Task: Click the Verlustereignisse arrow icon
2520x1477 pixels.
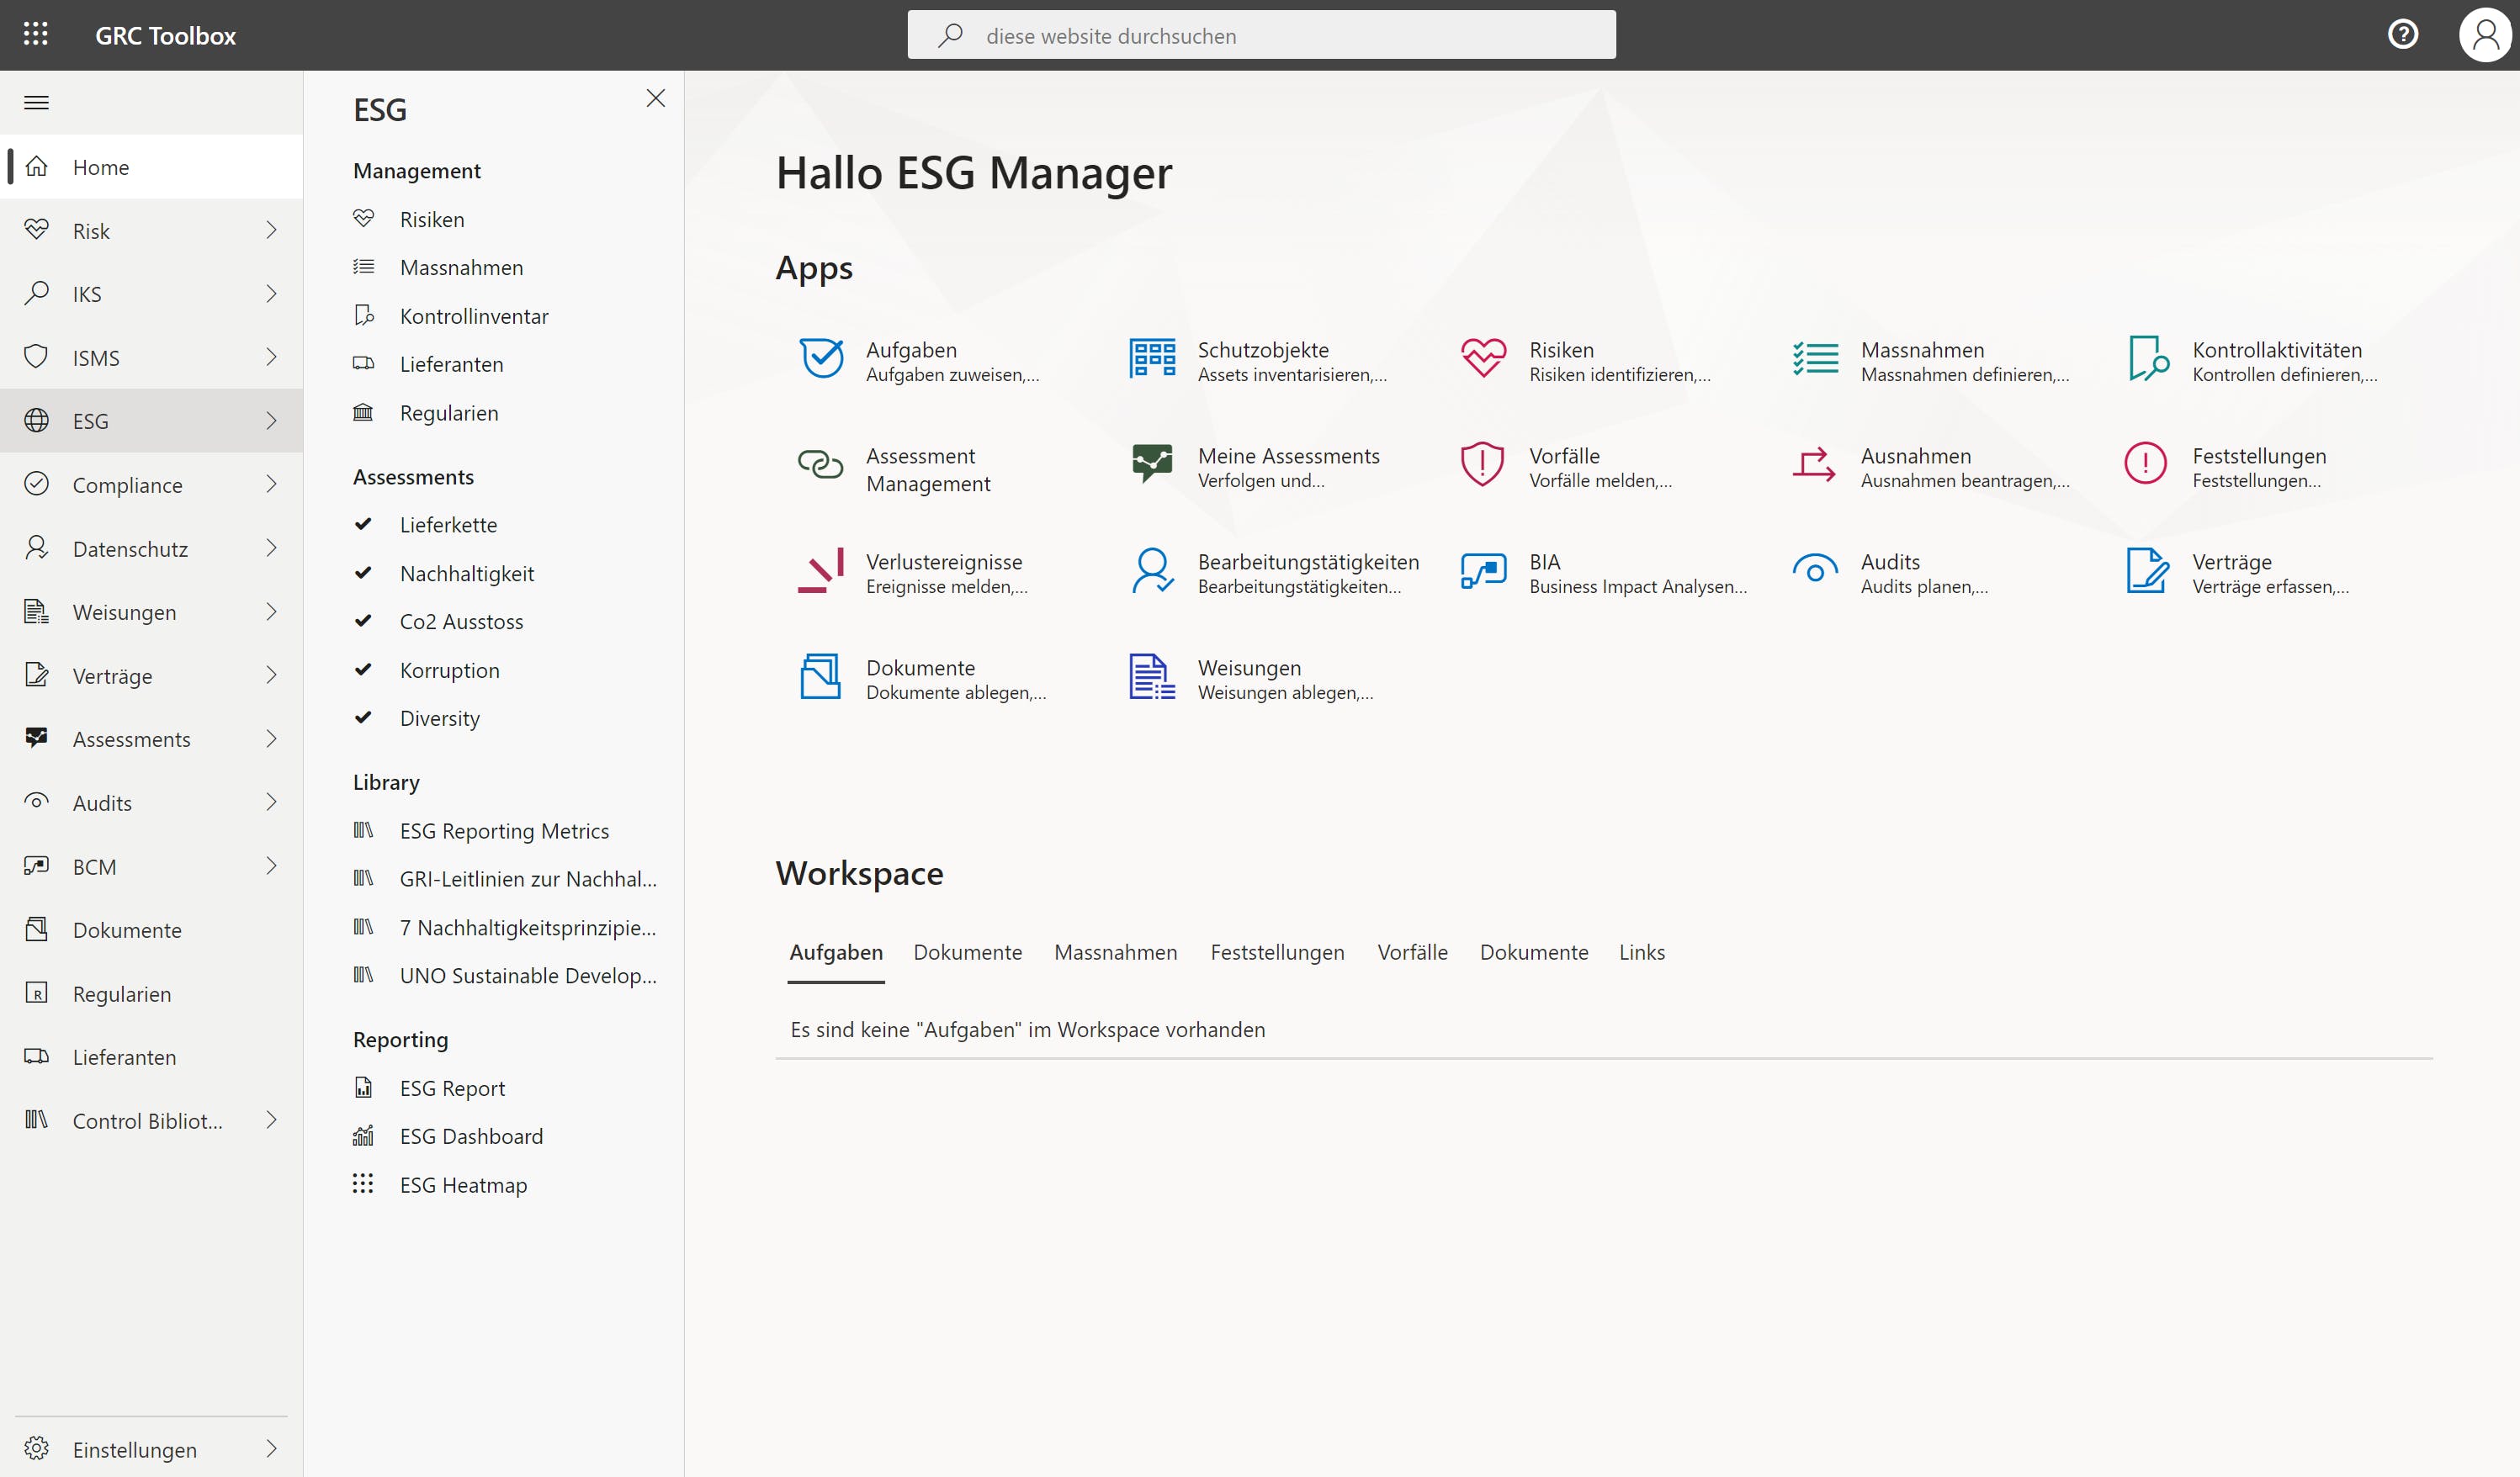Action: (x=821, y=570)
